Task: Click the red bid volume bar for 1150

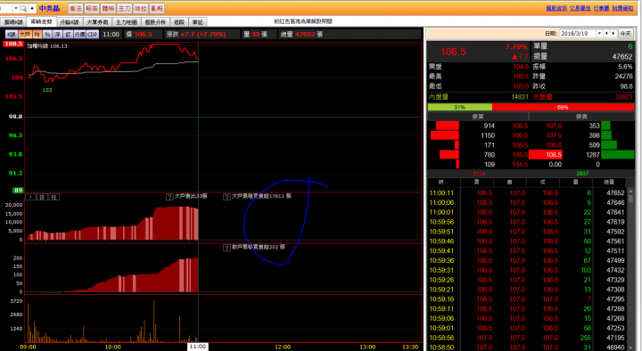Action: pyautogui.click(x=445, y=135)
